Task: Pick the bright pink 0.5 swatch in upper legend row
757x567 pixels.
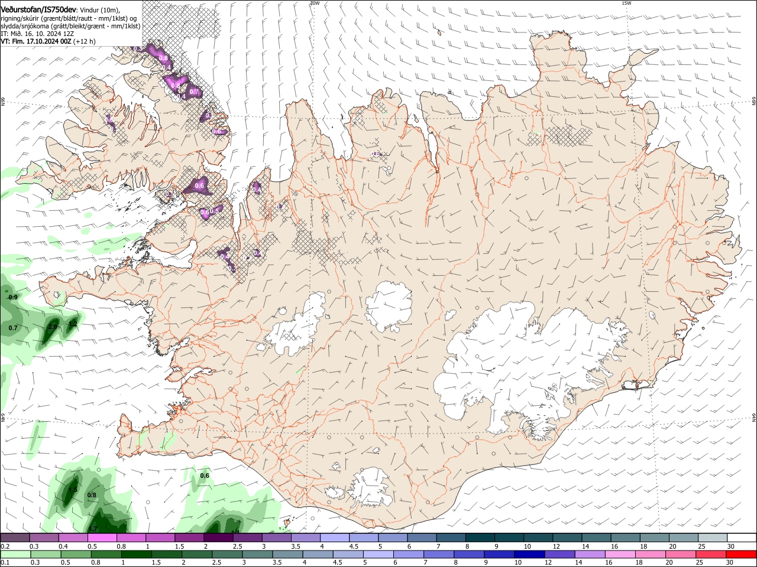Action: (102, 538)
